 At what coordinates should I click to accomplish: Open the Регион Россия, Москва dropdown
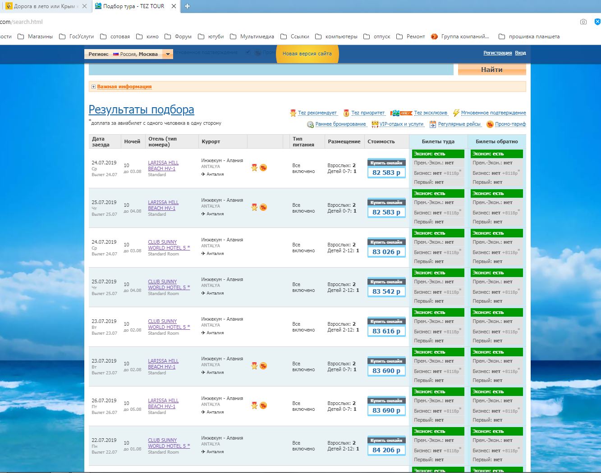pos(168,54)
